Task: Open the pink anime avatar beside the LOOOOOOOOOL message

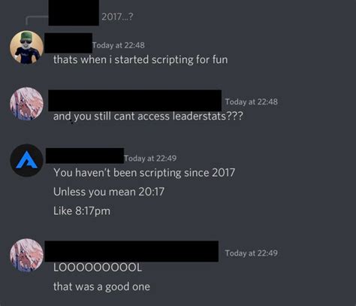Action: (x=26, y=255)
